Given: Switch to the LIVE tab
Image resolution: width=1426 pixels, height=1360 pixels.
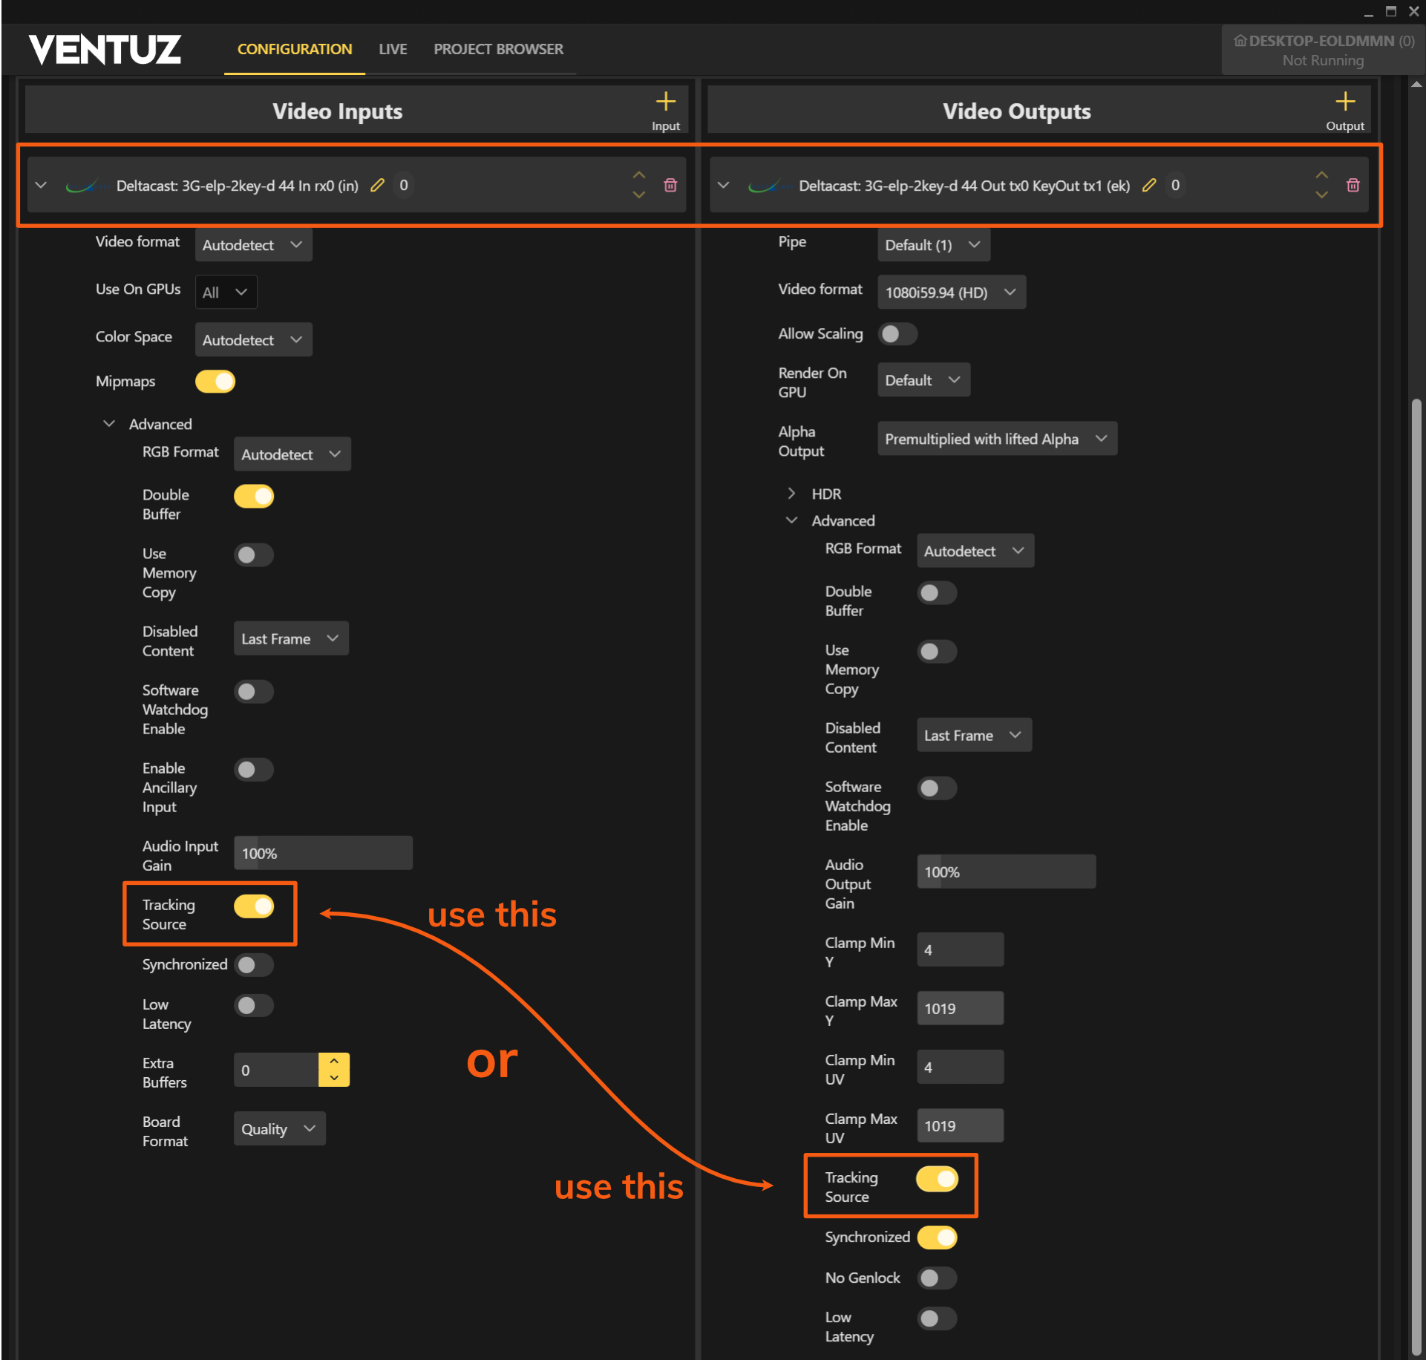Looking at the screenshot, I should (x=393, y=50).
